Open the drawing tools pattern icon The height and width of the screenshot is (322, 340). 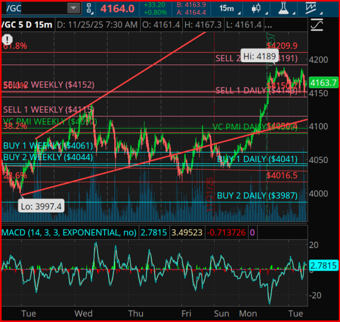tap(311, 8)
